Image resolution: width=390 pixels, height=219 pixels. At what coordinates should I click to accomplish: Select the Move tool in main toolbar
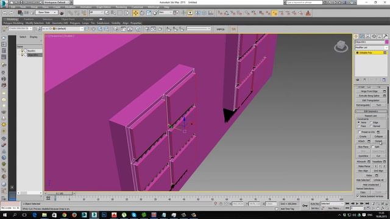[135, 13]
